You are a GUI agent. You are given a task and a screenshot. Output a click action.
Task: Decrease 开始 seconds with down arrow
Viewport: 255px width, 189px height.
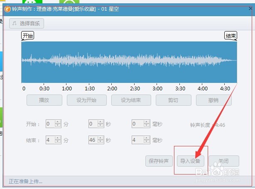pos(101,126)
